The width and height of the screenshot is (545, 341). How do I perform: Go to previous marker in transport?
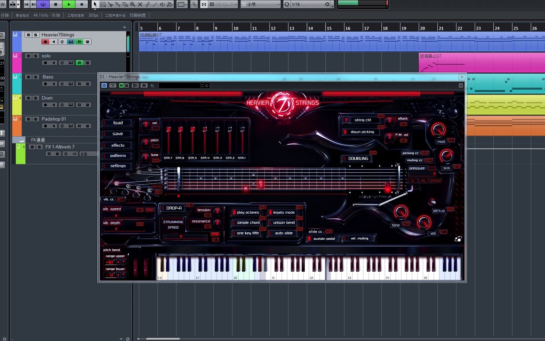(x=26, y=4)
